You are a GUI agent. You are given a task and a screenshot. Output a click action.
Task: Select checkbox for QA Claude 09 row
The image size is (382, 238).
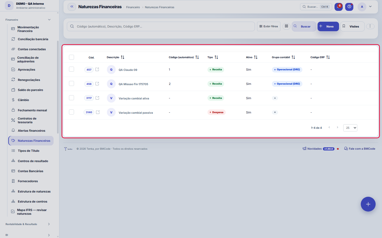click(71, 69)
